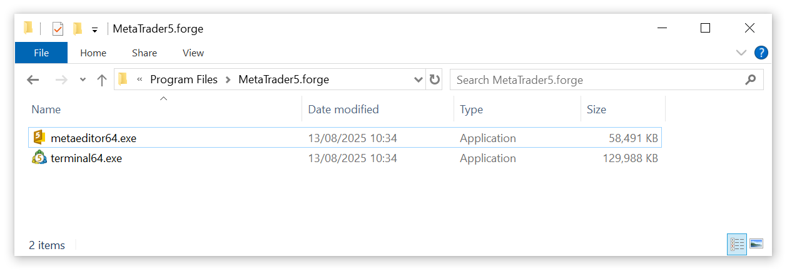
Task: Maximize the MetaTrader5.forge window
Action: tap(705, 28)
